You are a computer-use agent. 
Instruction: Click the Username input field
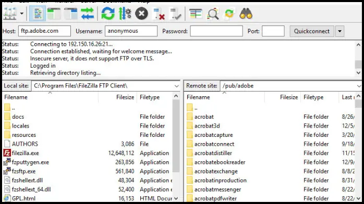tap(131, 31)
